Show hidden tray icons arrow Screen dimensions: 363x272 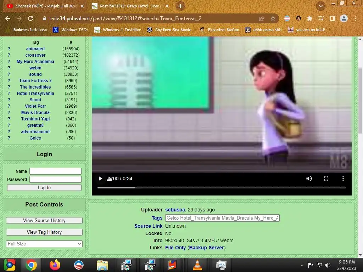tap(302, 265)
